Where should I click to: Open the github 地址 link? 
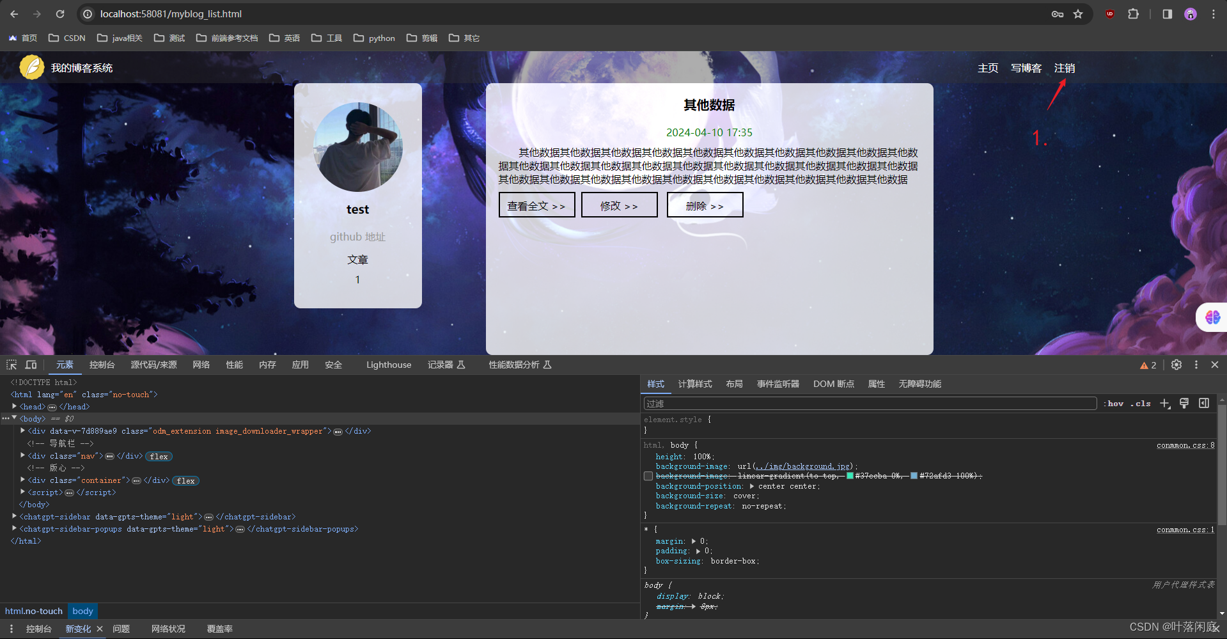tap(357, 237)
